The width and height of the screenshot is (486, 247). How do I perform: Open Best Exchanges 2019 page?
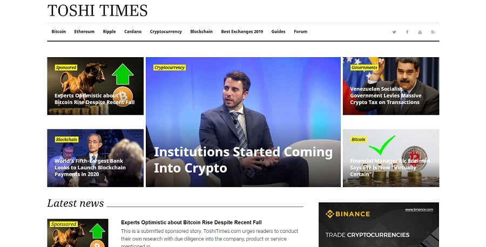pyautogui.click(x=242, y=32)
